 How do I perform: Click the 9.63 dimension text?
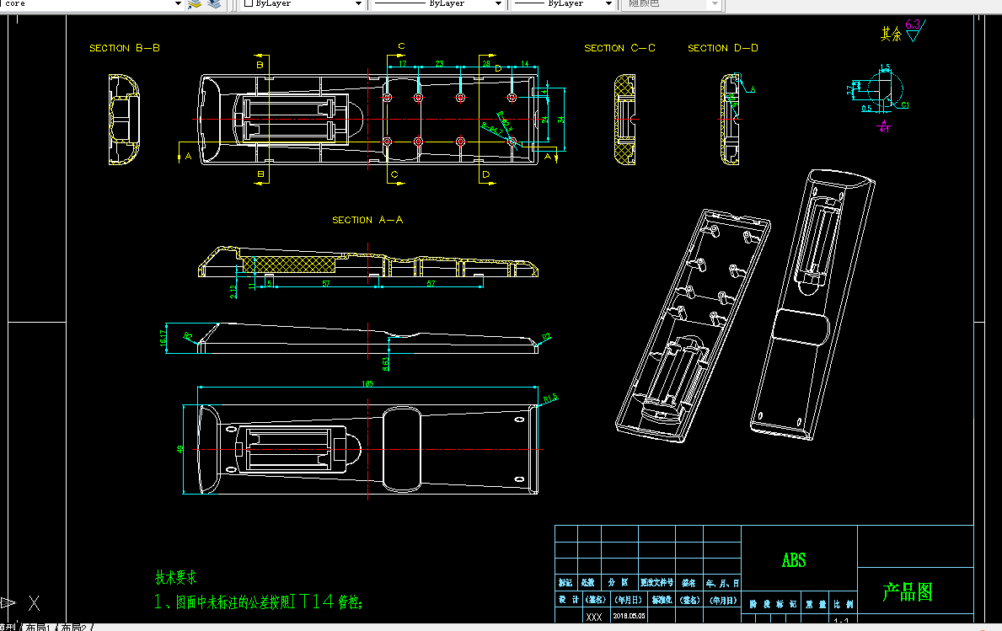tap(385, 363)
